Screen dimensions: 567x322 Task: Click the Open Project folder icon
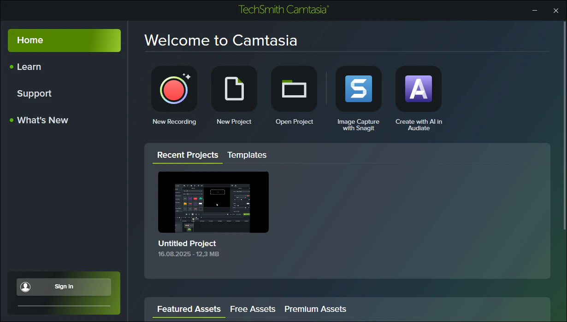point(294,89)
